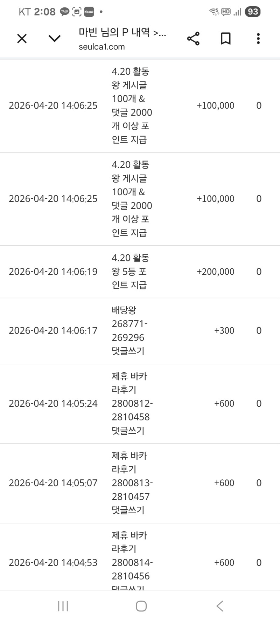Bookmark this page
The height and width of the screenshot is (623, 280).
[x=226, y=39]
